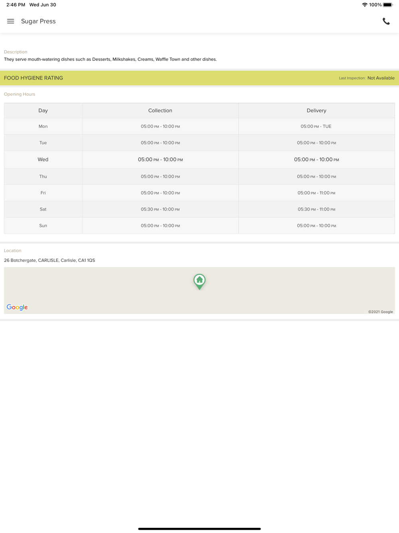Tap Saturday delivery 05:30 PM - 11:00 PM
Screen dimensions: 399x533
coord(316,209)
